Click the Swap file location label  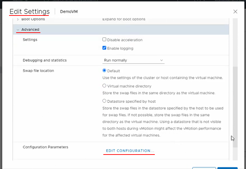(x=38, y=71)
